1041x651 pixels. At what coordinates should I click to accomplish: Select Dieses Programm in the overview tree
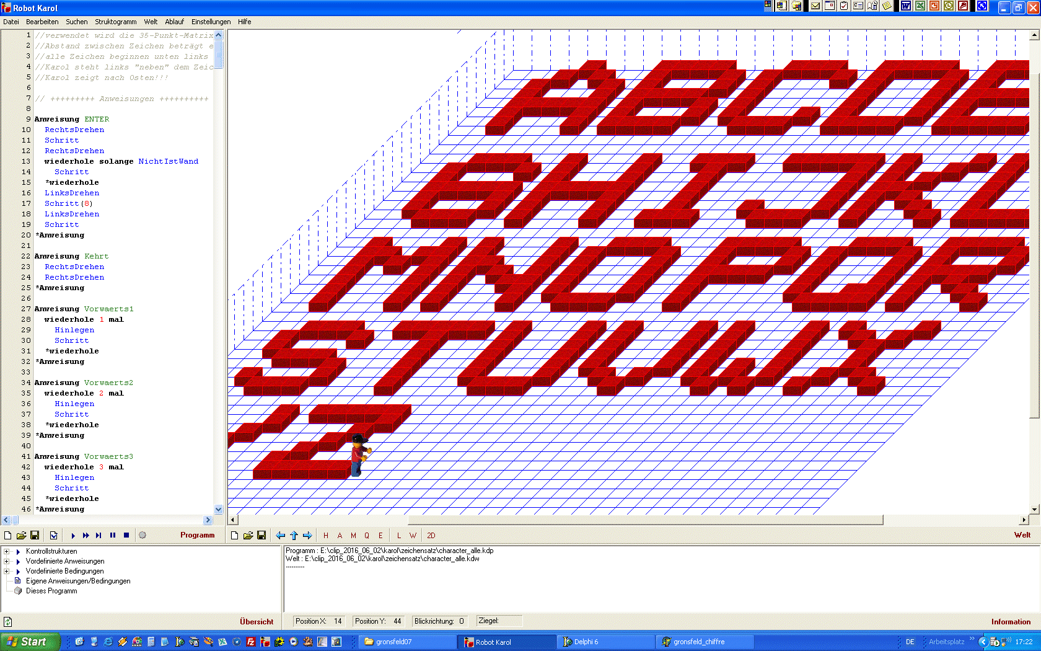(x=51, y=591)
